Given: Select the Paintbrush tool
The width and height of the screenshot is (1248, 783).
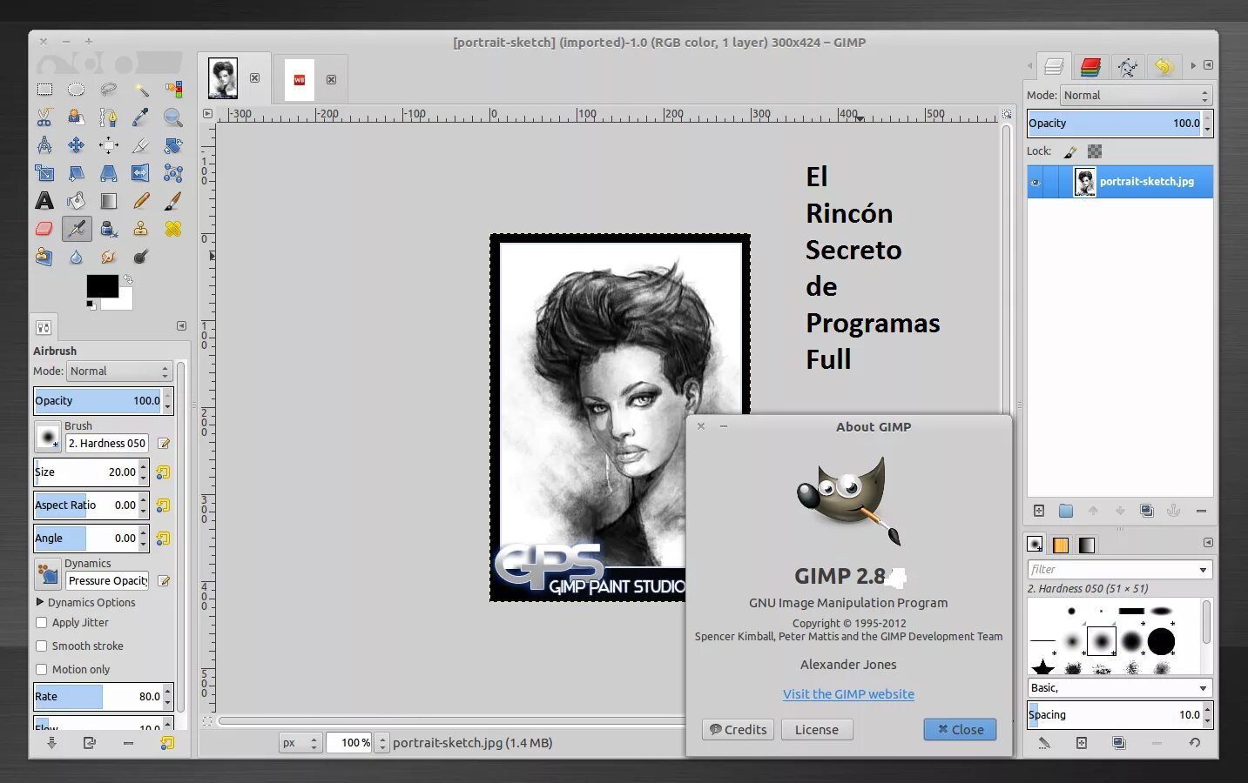Looking at the screenshot, I should (173, 201).
